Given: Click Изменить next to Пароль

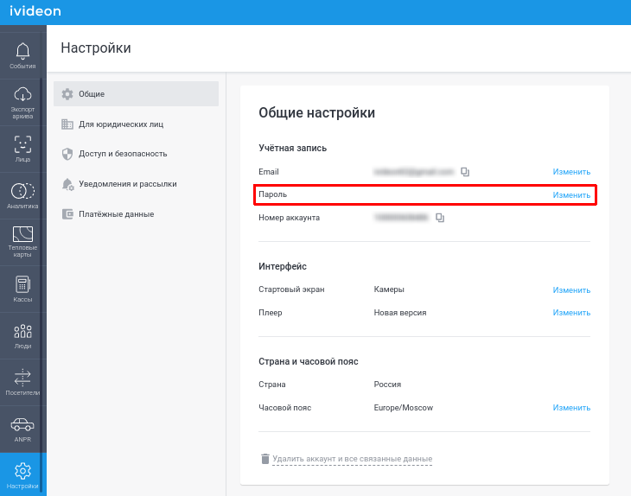Looking at the screenshot, I should coord(571,195).
